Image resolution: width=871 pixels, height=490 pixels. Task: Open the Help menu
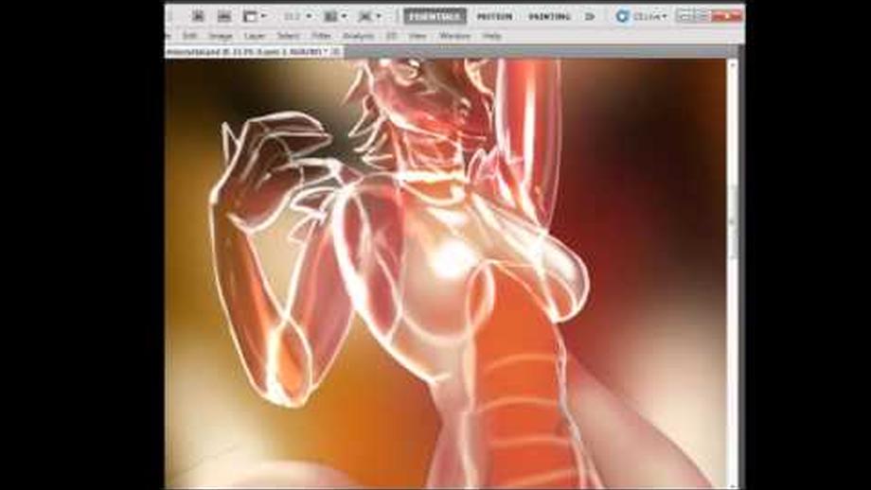tap(491, 36)
